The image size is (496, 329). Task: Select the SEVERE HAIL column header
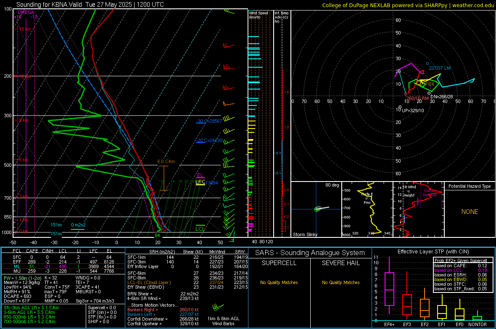[x=340, y=263]
